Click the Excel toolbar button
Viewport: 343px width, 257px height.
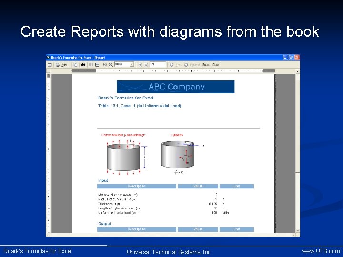pos(206,65)
